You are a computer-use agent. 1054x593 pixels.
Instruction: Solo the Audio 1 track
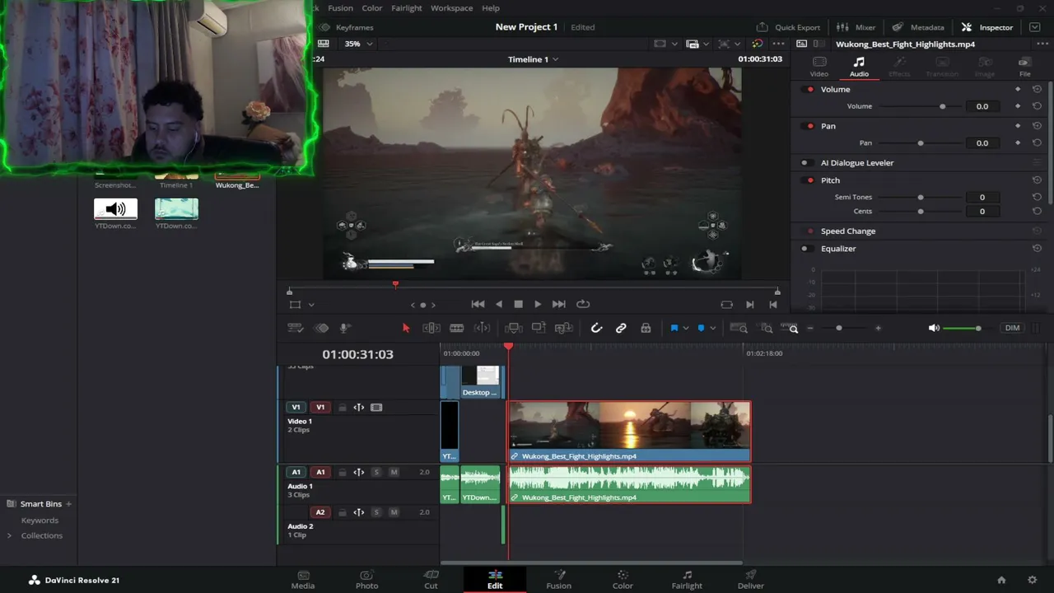click(376, 472)
